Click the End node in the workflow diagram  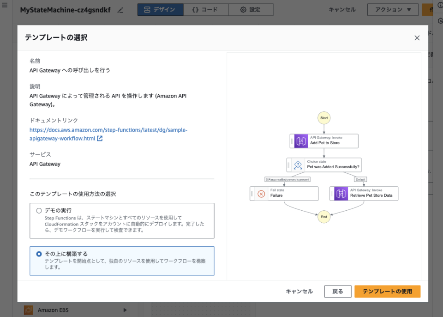coord(323,217)
